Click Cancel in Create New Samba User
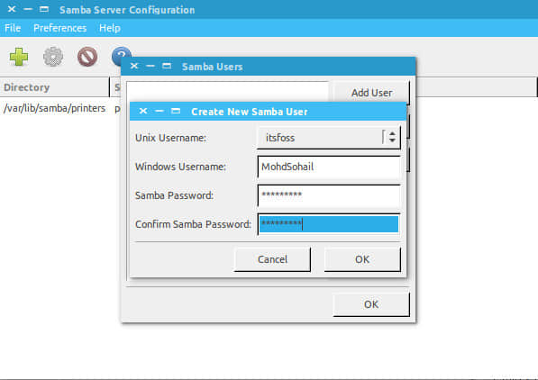Screen dimensions: 538x380 tap(272, 259)
